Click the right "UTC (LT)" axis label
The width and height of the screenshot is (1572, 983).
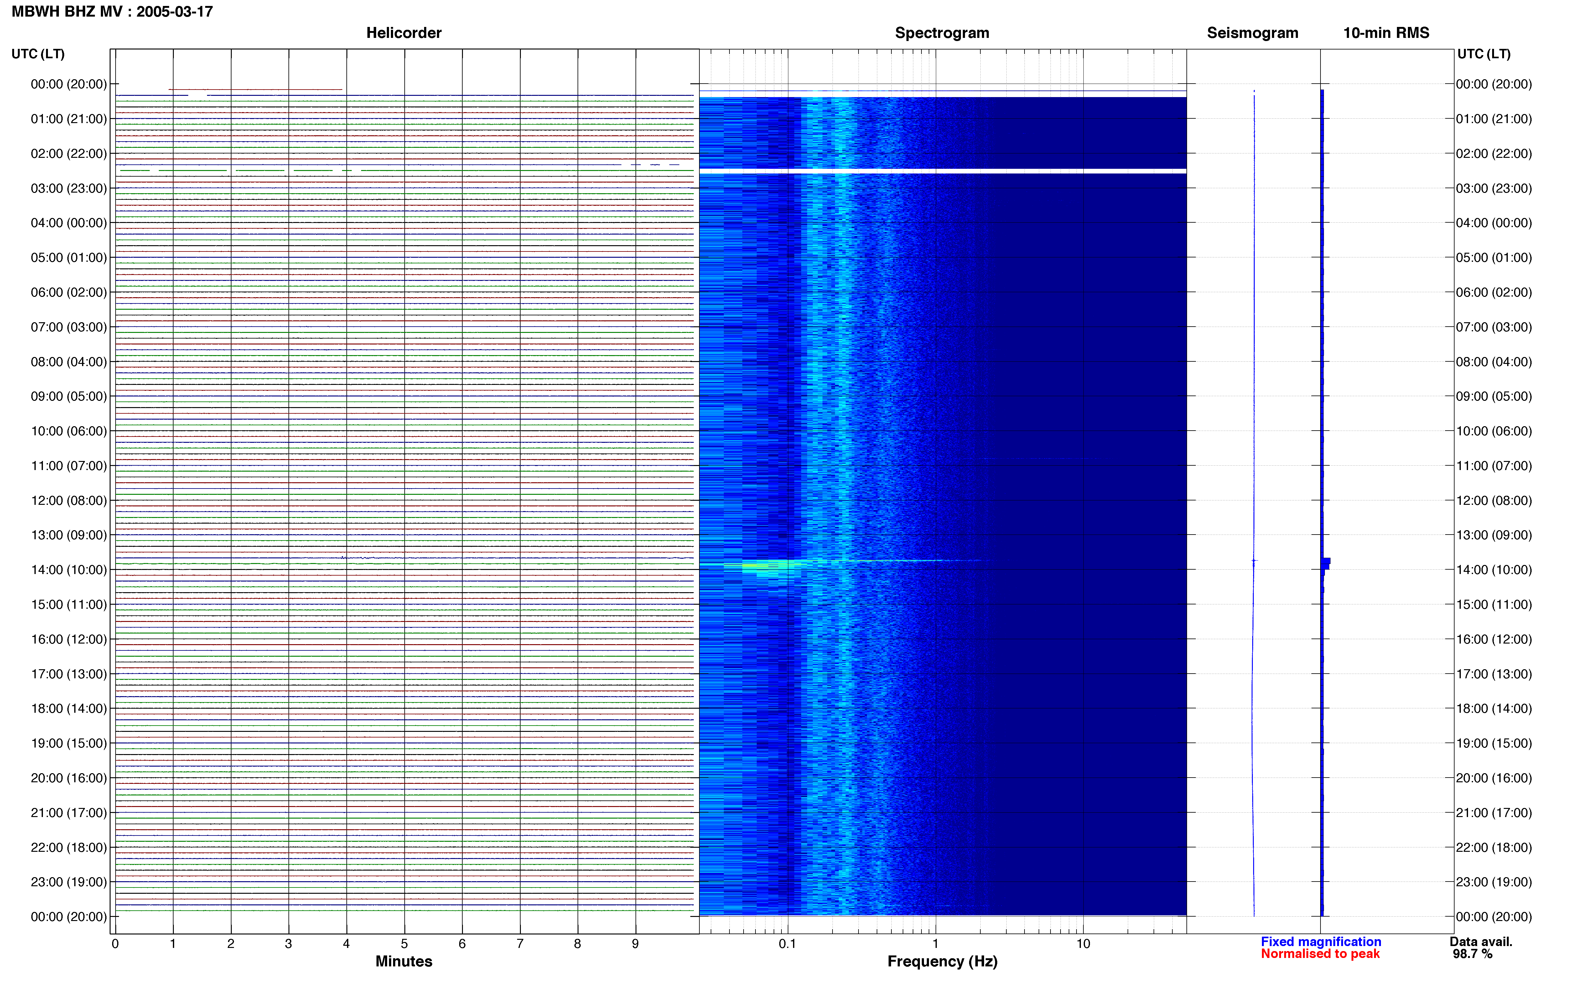pos(1484,54)
